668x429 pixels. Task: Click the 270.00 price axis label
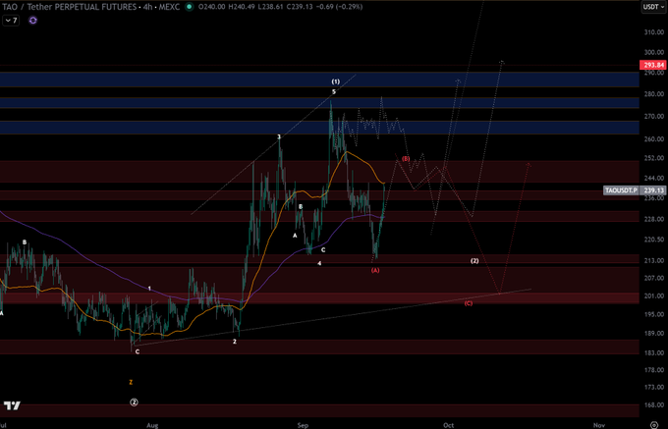coord(654,116)
